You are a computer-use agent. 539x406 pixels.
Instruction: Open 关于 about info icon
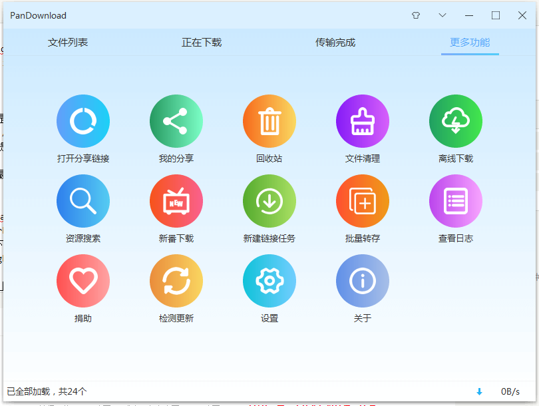[363, 281]
